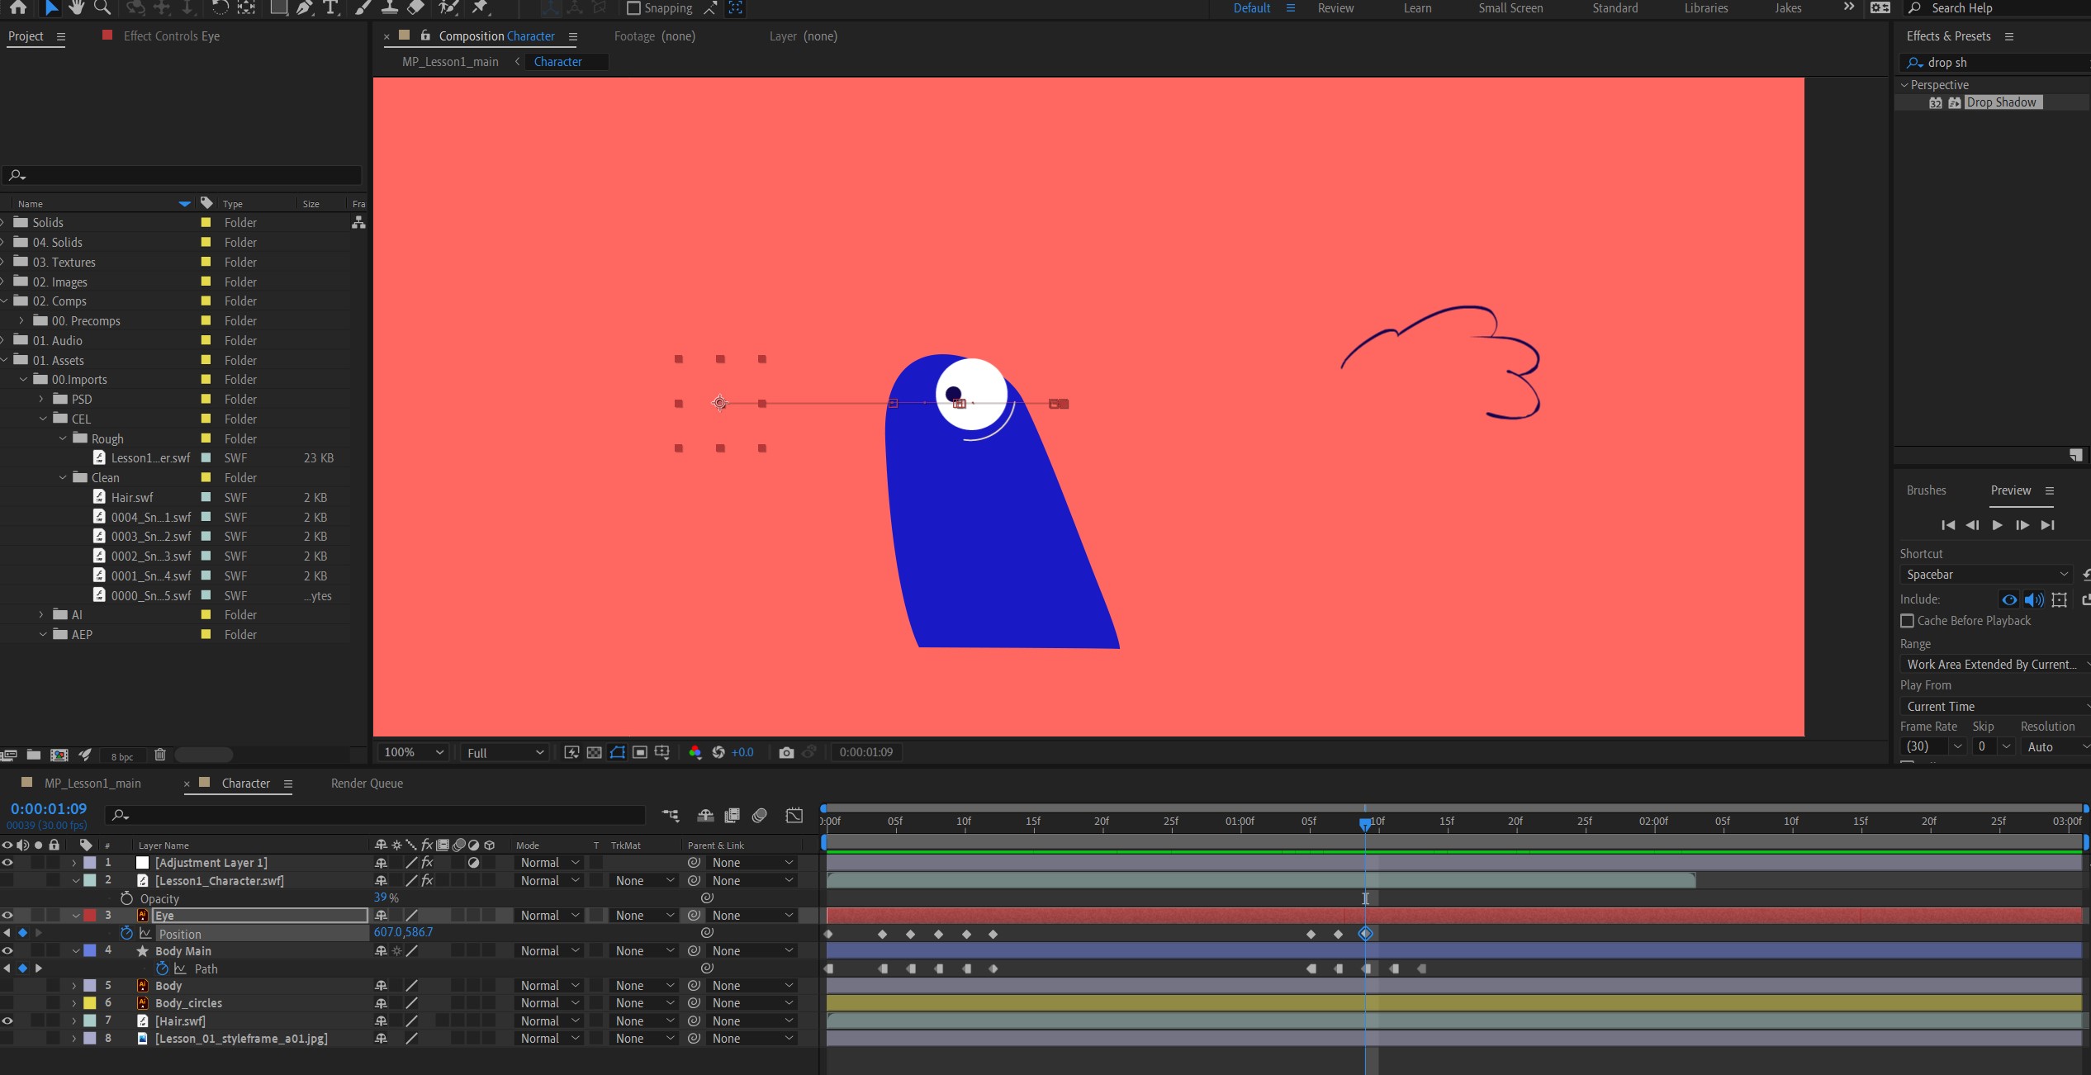Hide the Eye layer

pyautogui.click(x=7, y=915)
